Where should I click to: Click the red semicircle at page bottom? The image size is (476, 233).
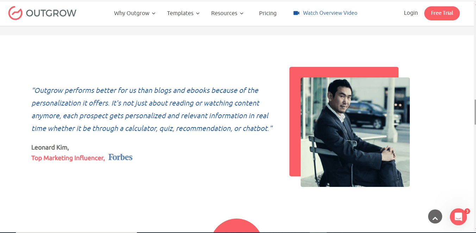237,227
